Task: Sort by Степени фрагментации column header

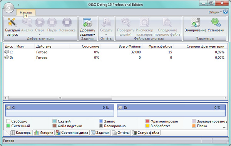Action: pyautogui.click(x=200, y=46)
